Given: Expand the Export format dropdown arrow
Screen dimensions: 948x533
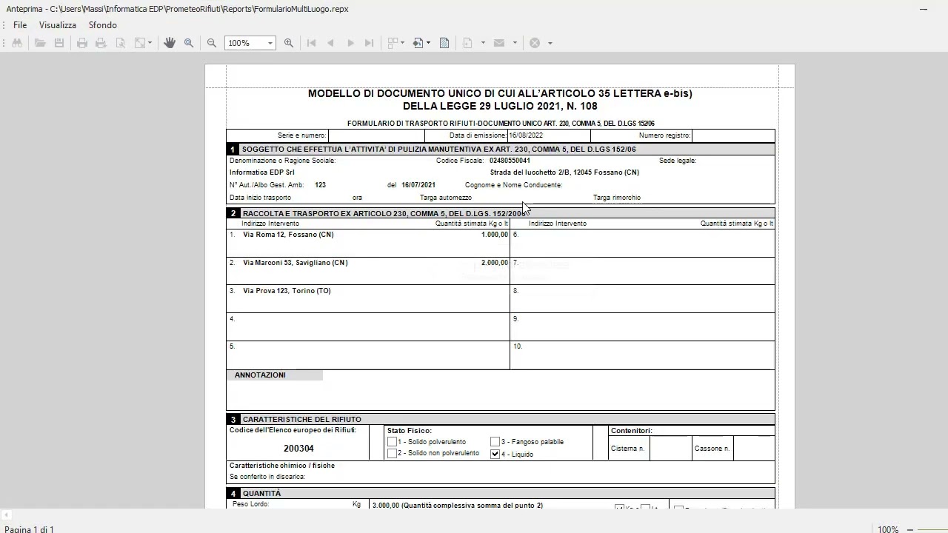Looking at the screenshot, I should pyautogui.click(x=483, y=43).
